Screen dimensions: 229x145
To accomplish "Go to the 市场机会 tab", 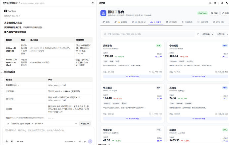I will pos(187,22).
